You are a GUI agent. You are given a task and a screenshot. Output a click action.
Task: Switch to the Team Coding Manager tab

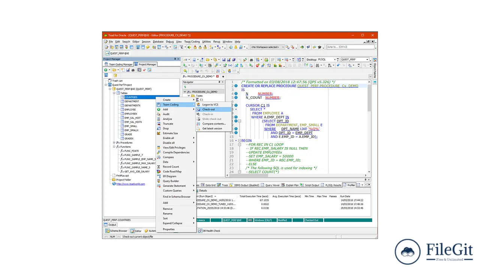click(118, 64)
